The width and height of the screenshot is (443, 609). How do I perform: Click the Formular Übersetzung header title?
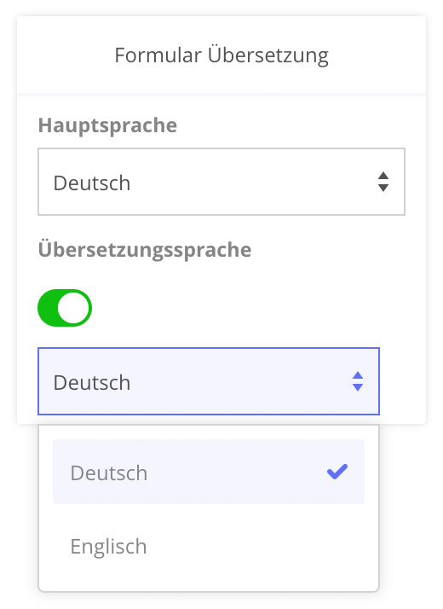tap(221, 55)
